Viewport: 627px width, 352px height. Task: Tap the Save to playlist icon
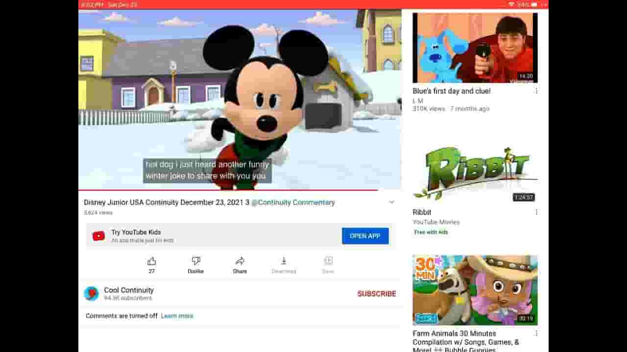(328, 261)
